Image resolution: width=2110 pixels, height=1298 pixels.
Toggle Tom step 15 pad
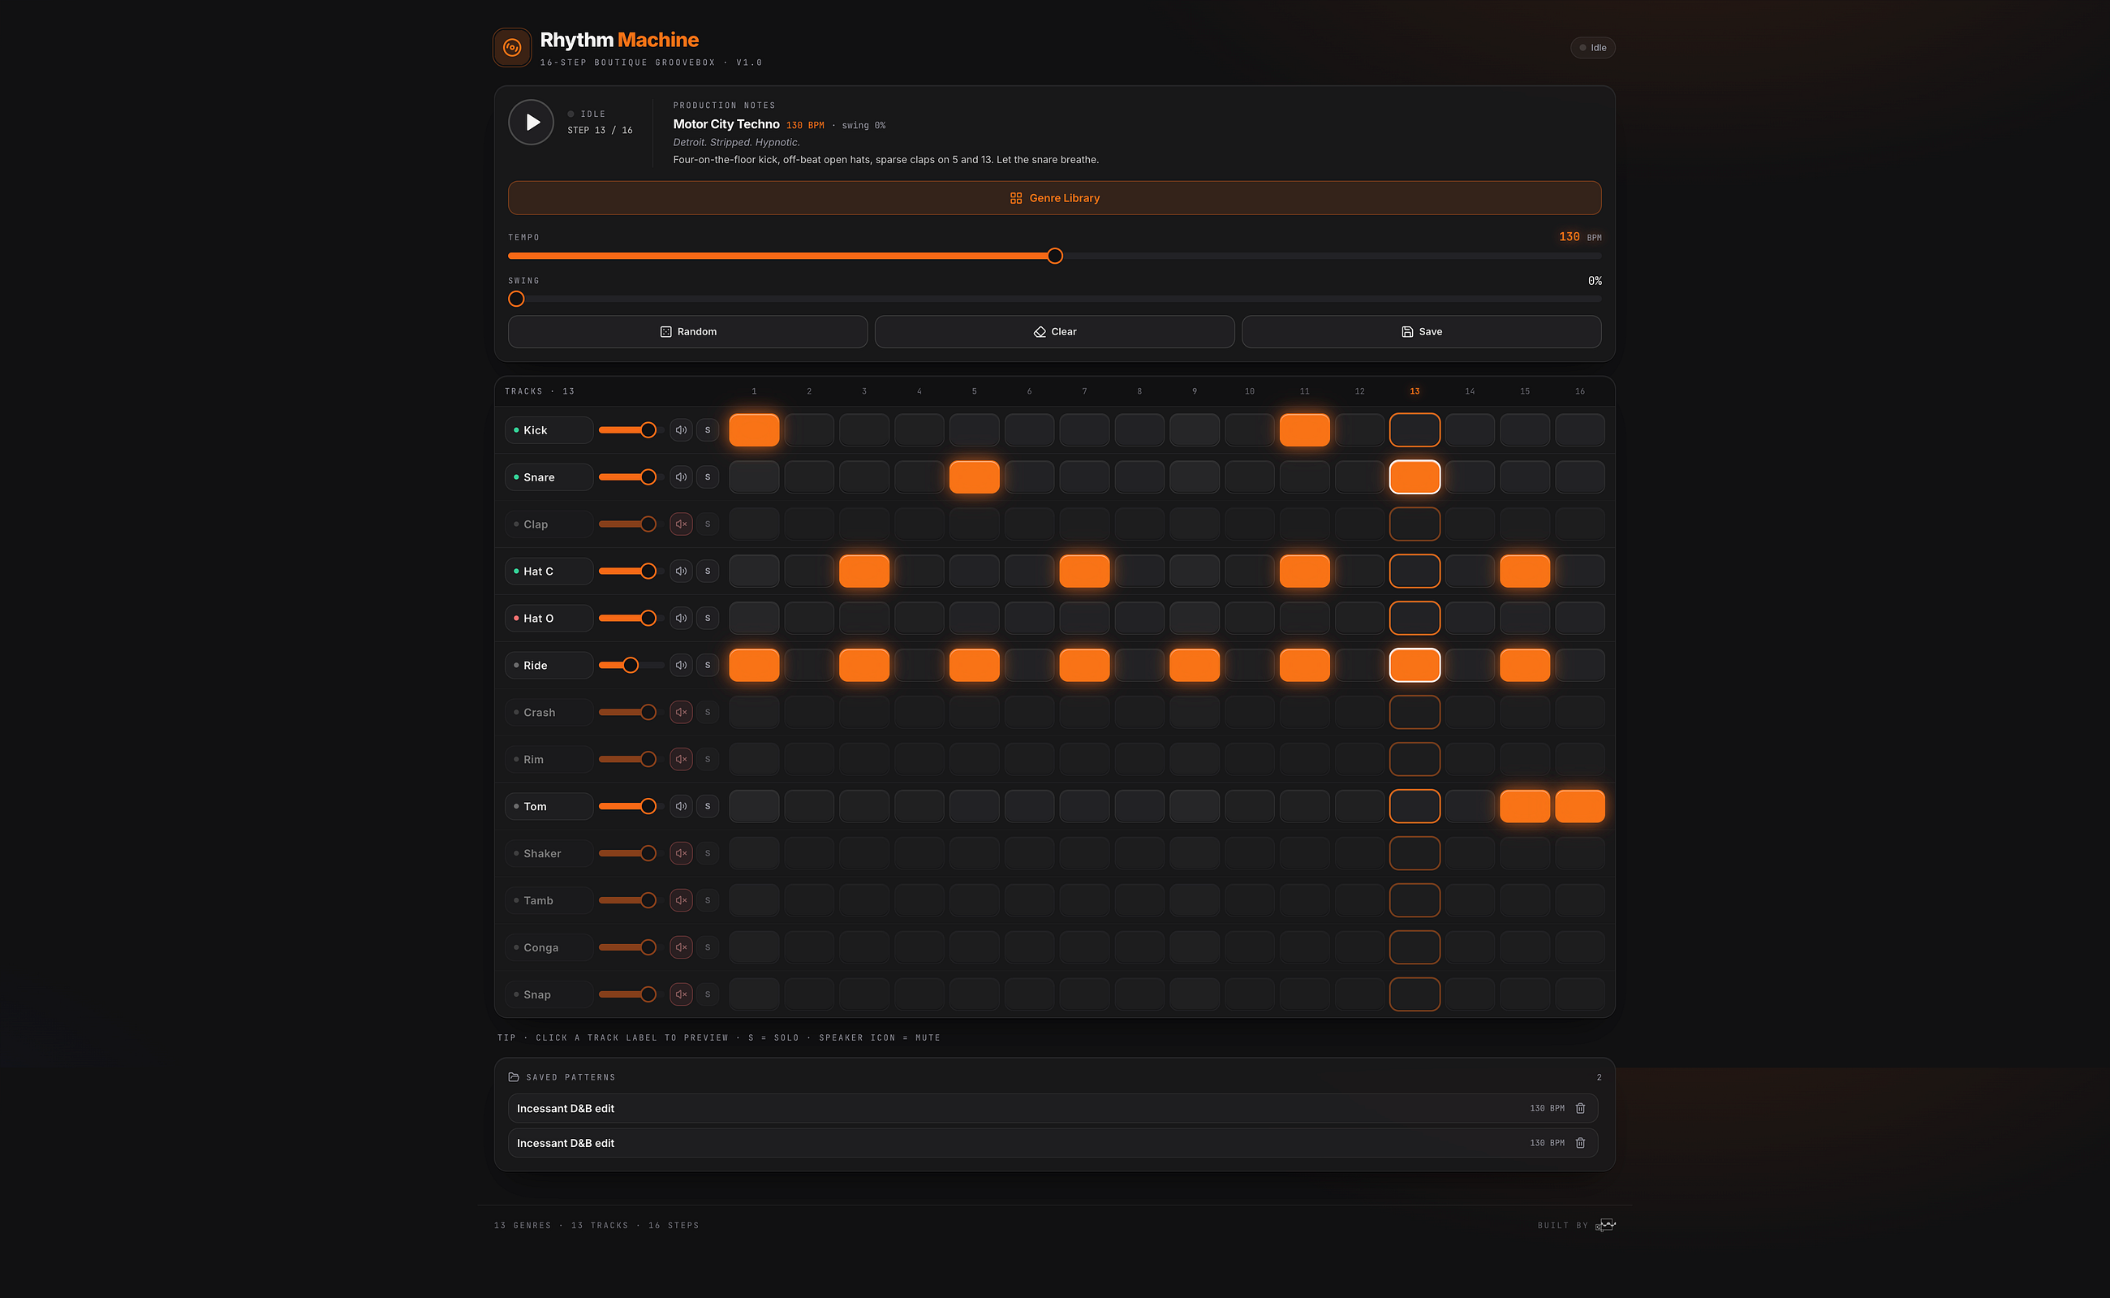point(1525,806)
